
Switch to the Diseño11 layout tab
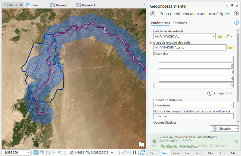click(86, 5)
